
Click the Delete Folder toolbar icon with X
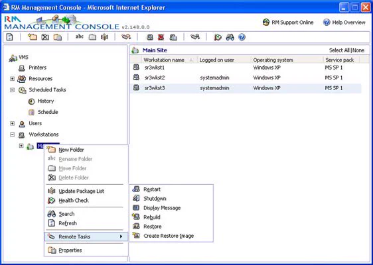(x=45, y=37)
